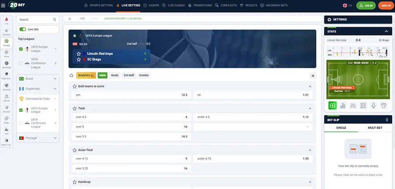Collapse all markets with double chevron

[x=313, y=76]
